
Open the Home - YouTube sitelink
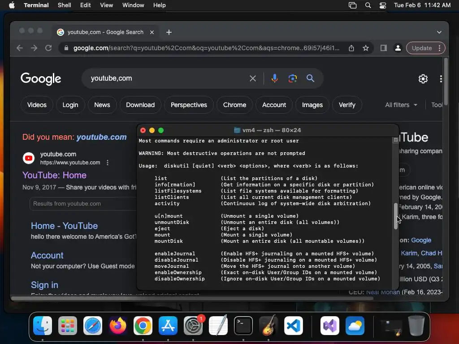point(65,226)
